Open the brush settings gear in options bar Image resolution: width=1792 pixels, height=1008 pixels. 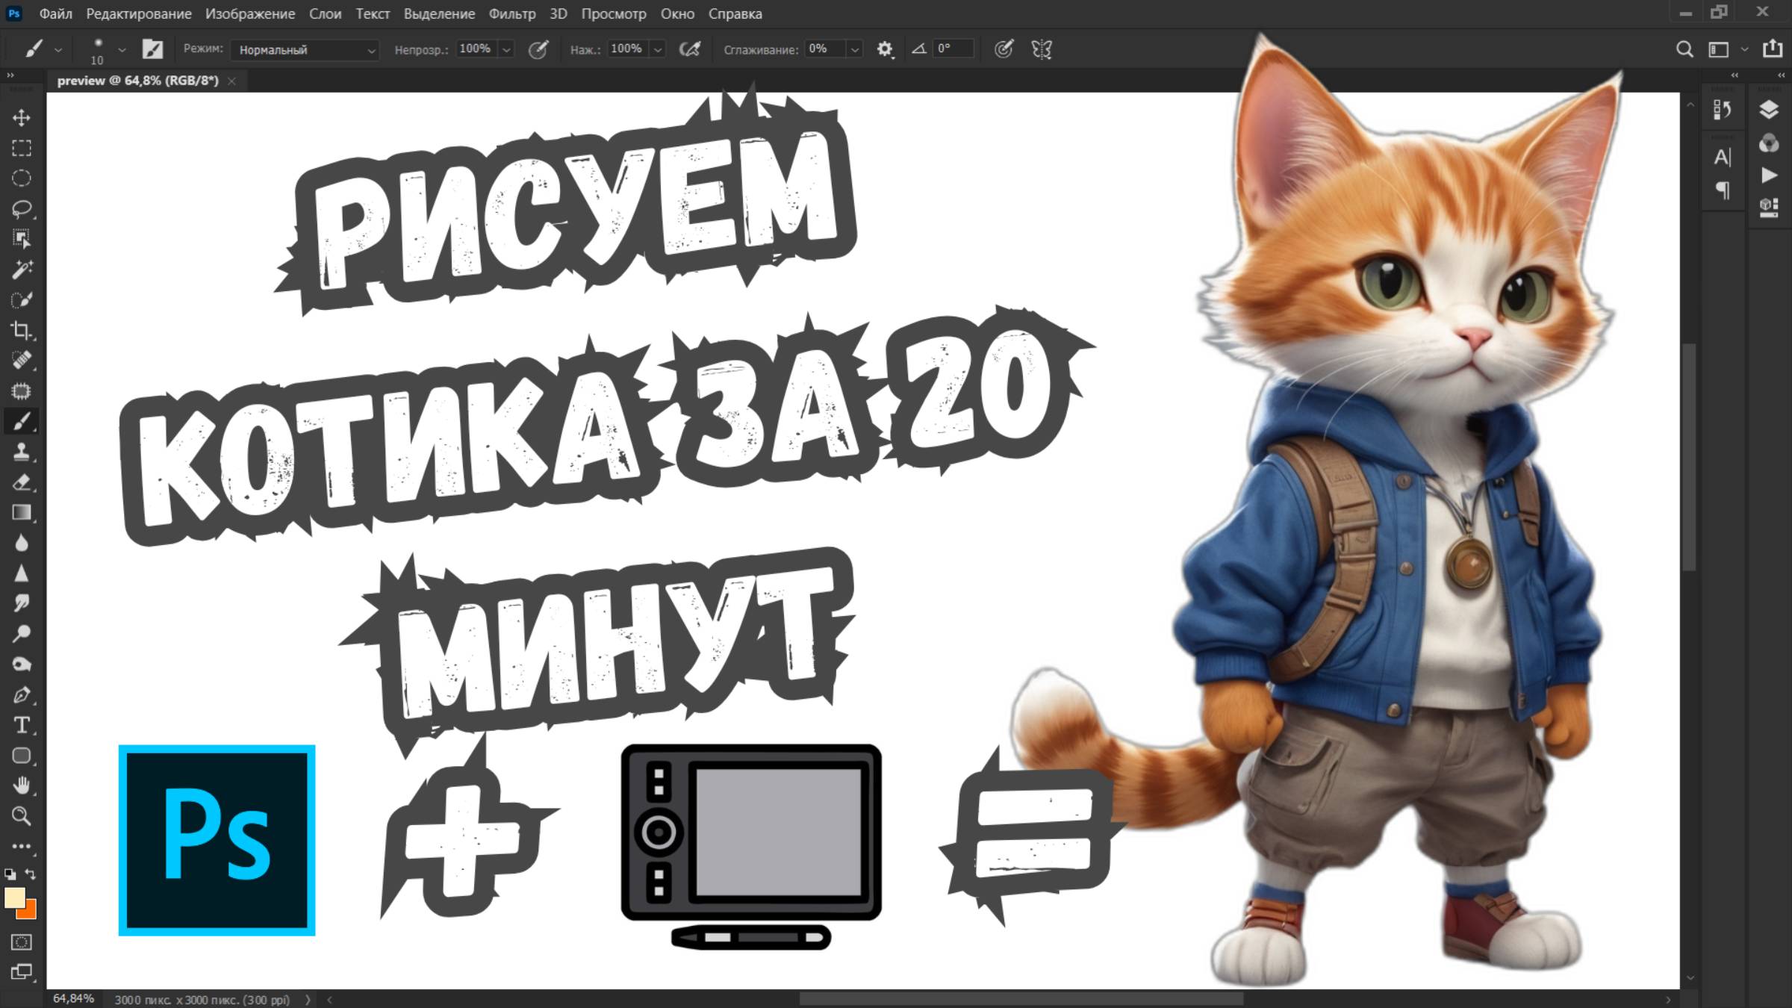tap(885, 49)
